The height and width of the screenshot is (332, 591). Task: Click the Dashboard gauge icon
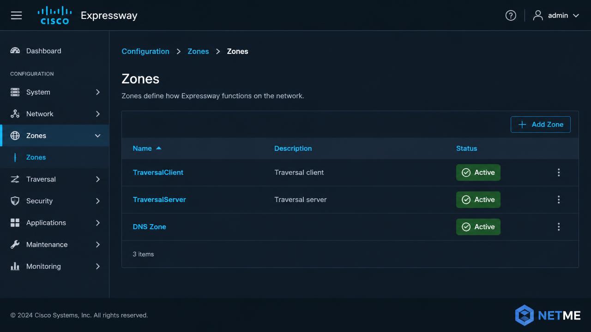click(x=15, y=51)
